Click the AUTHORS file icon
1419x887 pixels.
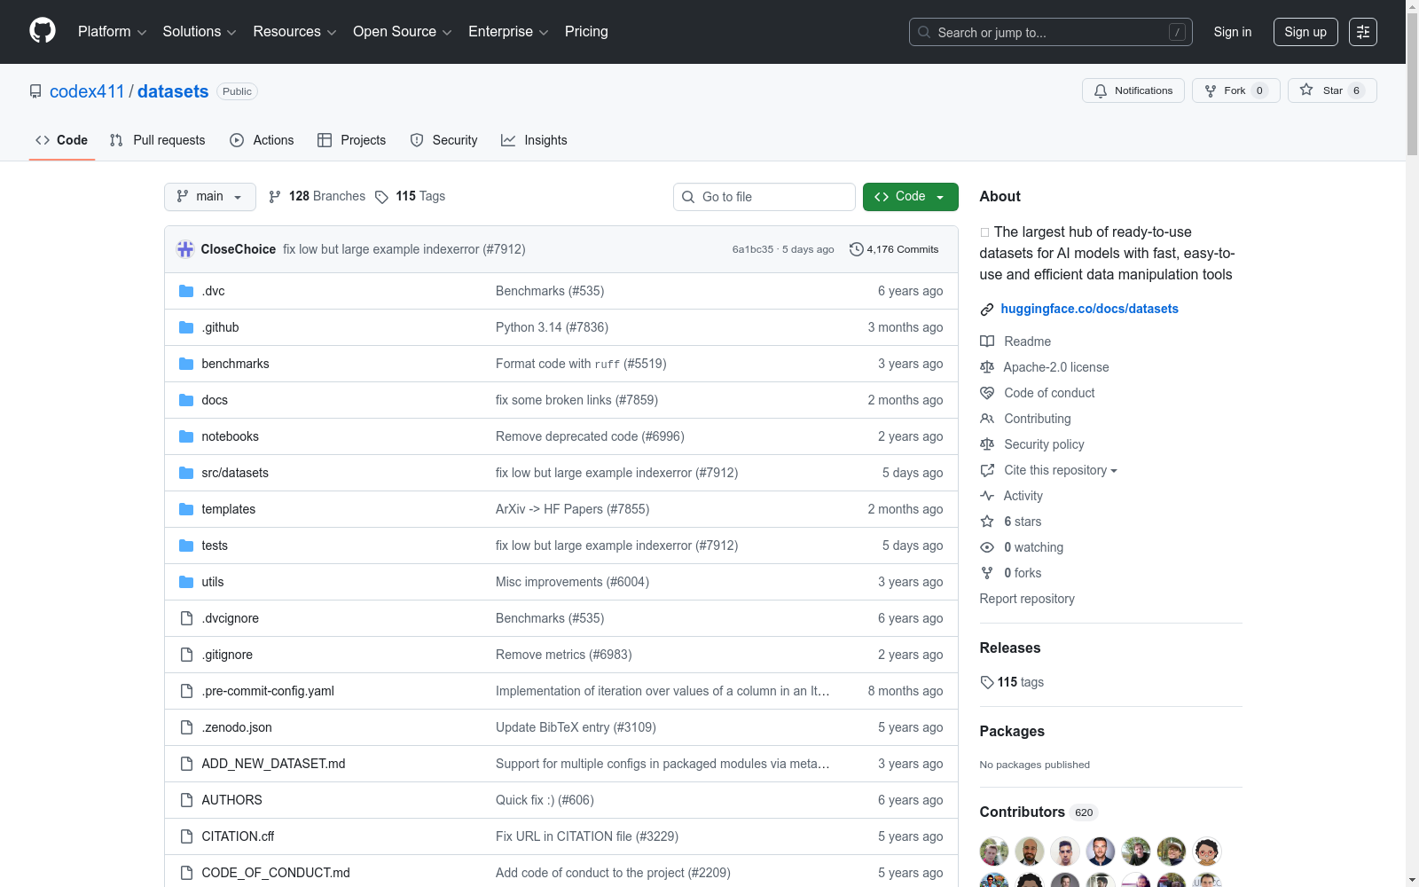186,800
